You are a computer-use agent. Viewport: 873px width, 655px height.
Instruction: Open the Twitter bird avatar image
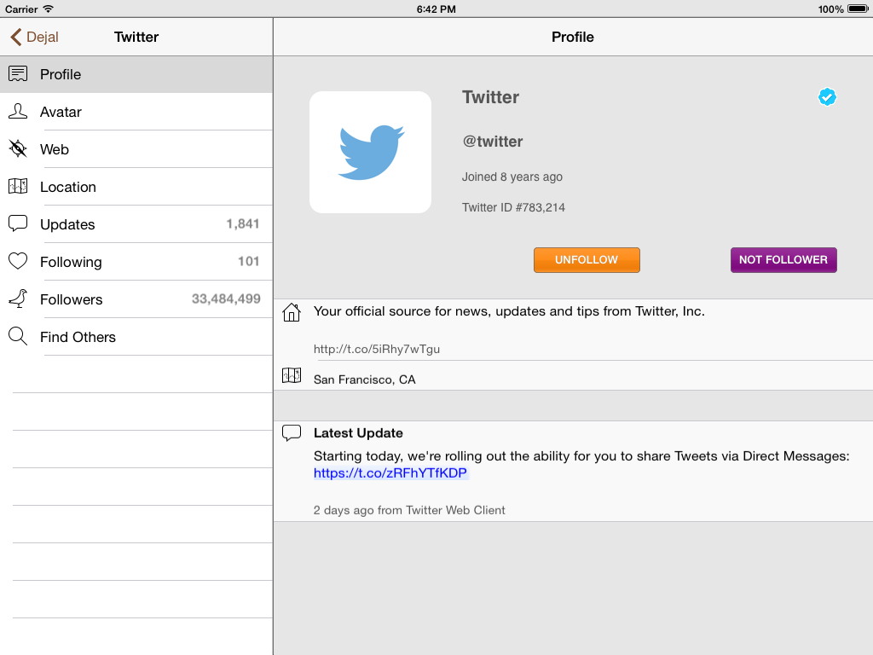370,152
